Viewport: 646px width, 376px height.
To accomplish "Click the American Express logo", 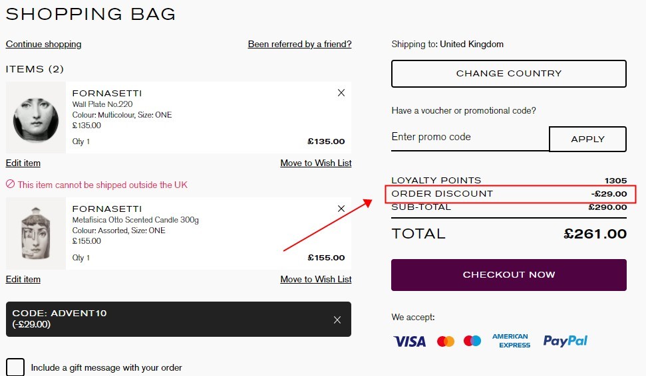I will point(511,341).
